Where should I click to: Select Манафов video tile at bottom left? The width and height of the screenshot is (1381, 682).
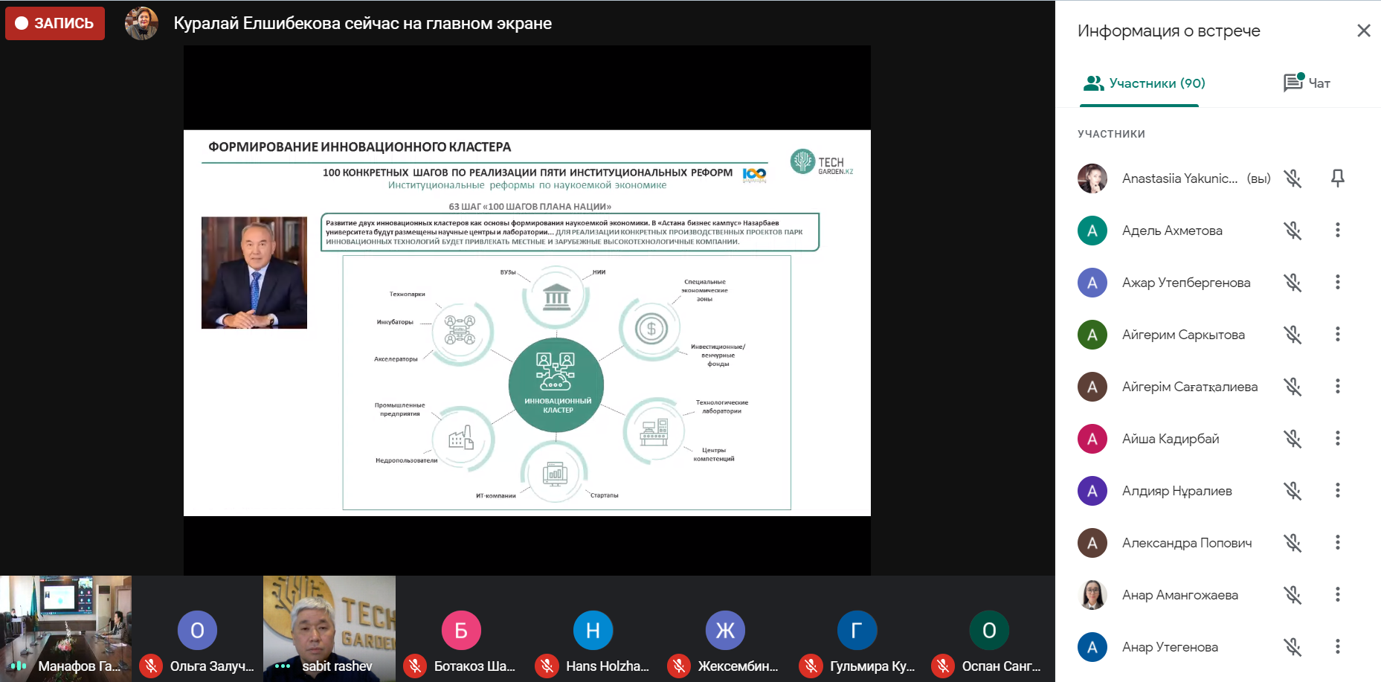pos(66,628)
